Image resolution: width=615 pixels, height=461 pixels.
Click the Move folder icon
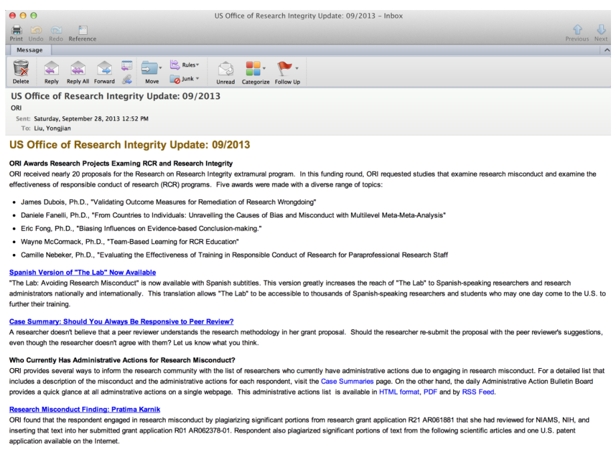[x=150, y=68]
